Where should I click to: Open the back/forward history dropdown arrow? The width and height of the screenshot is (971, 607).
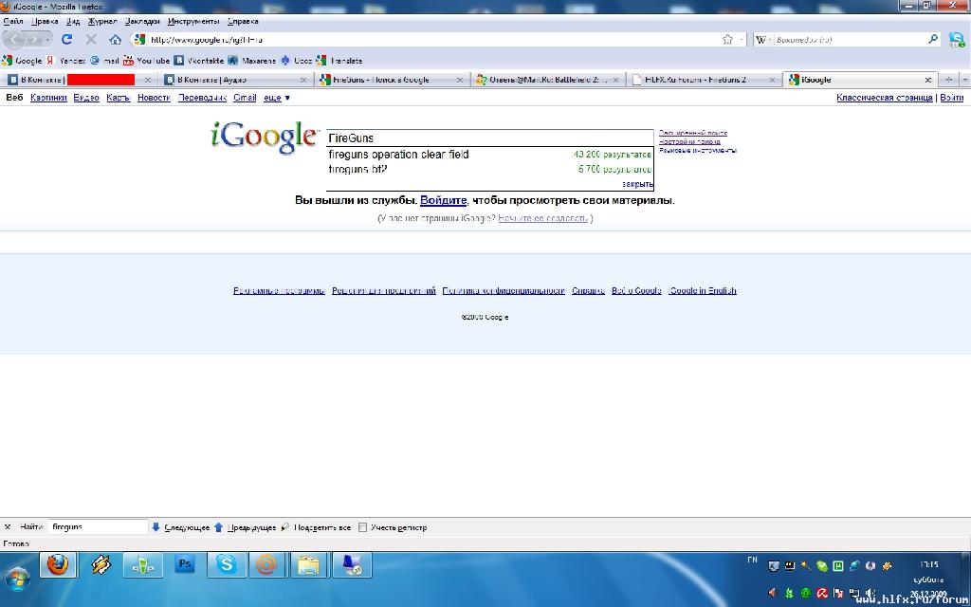[47, 40]
